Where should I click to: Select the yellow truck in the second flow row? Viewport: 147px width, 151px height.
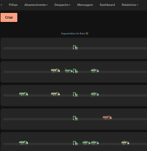pyautogui.click(x=55, y=71)
